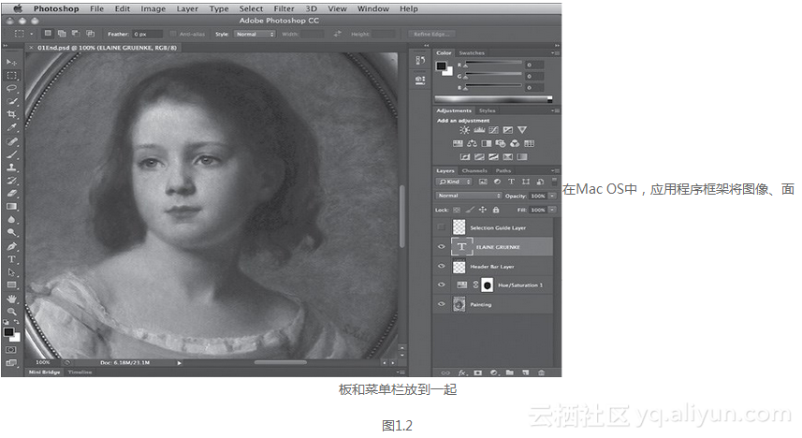Select the Brush tool
This screenshot has width=802, height=438.
click(11, 154)
